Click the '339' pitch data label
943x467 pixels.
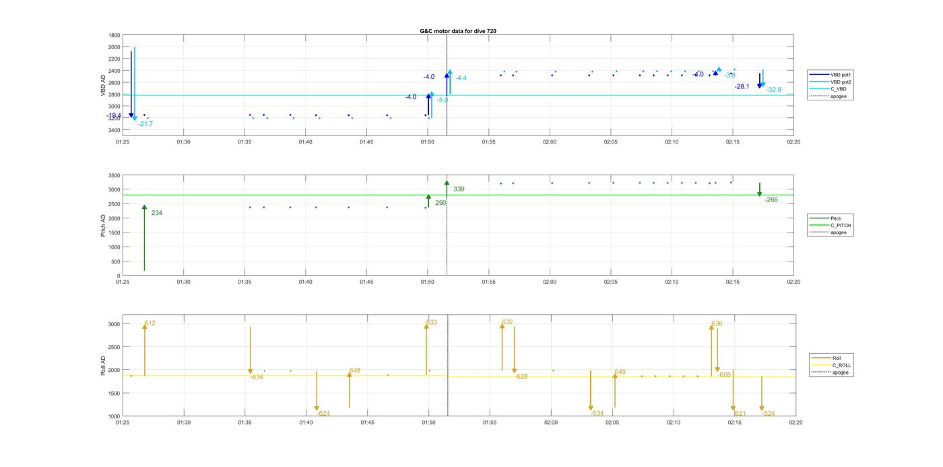coord(459,189)
